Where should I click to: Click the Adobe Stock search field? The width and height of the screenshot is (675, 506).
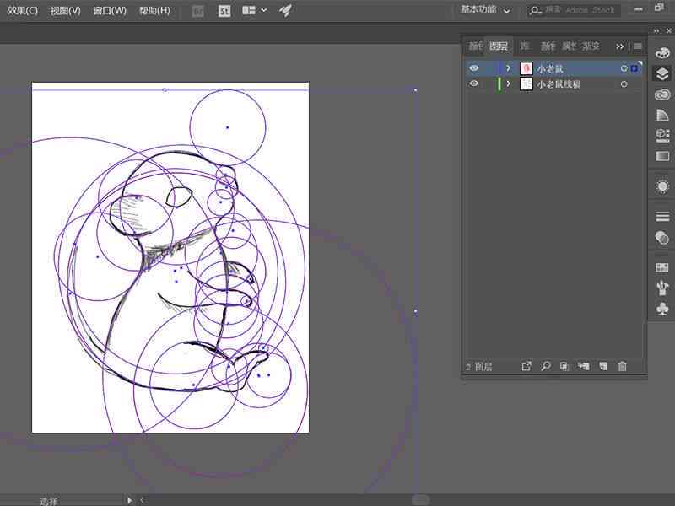coord(574,10)
